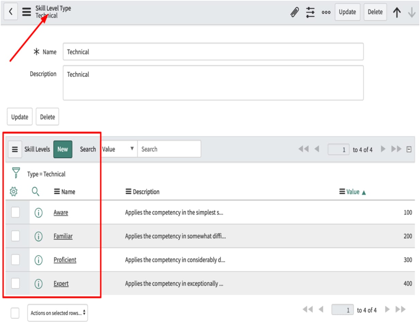Open the more options (ooo) icon

326,12
